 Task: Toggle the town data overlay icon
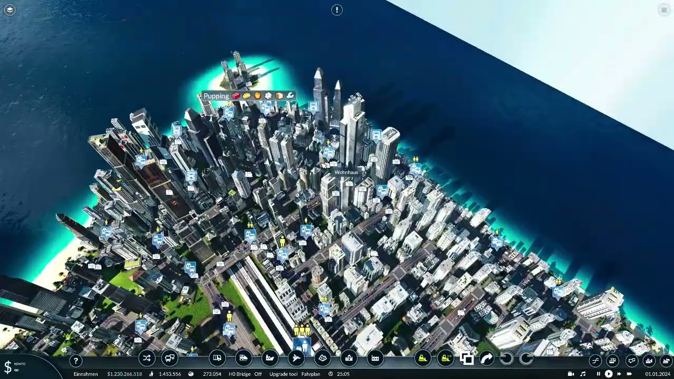649,361
